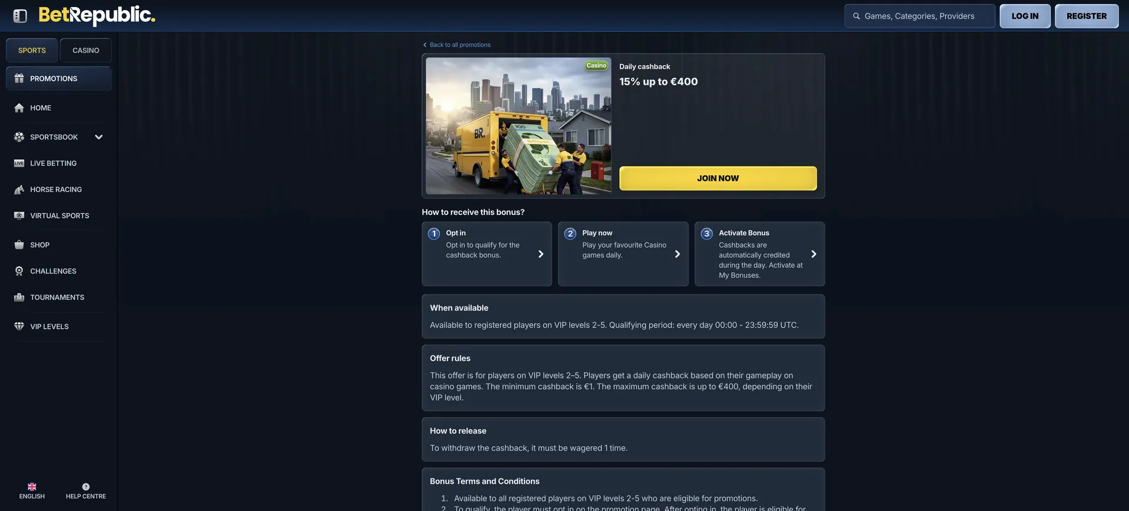The image size is (1129, 511).
Task: Switch to the Sports tab
Action: click(x=32, y=51)
